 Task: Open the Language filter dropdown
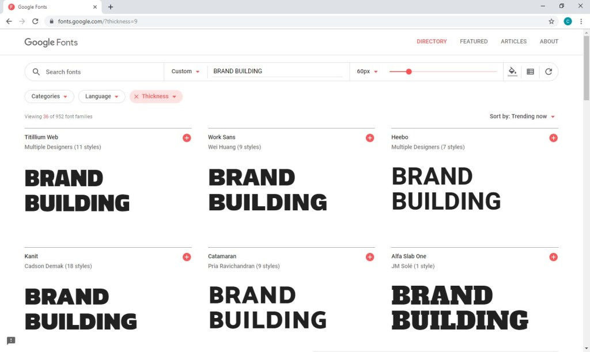point(101,96)
